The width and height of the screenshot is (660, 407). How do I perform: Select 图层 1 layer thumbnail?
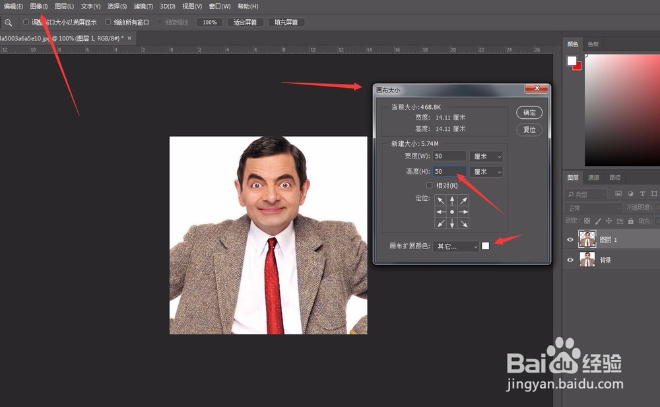click(587, 239)
